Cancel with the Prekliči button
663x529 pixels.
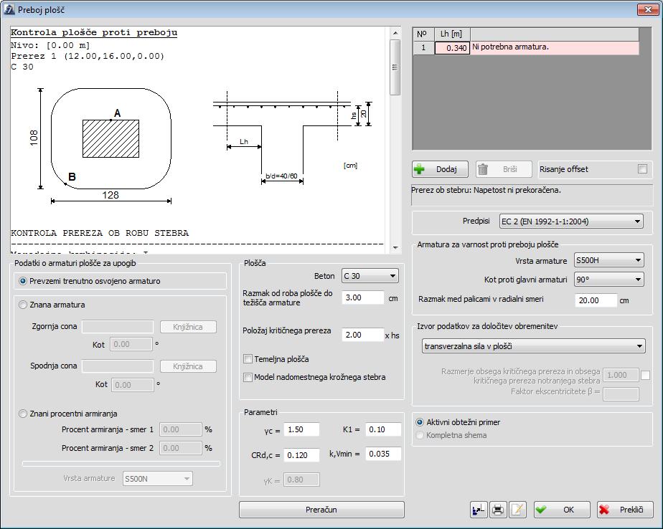(x=625, y=510)
